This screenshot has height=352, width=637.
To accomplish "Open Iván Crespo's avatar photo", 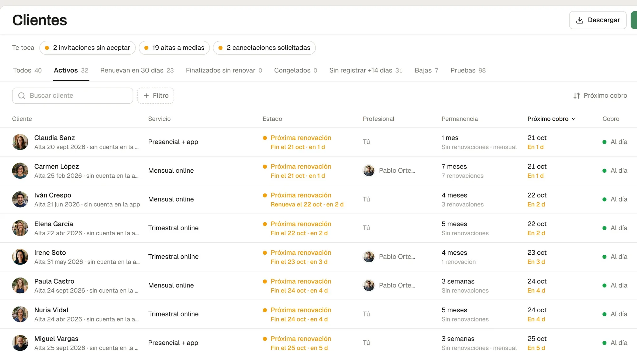I will (x=20, y=199).
